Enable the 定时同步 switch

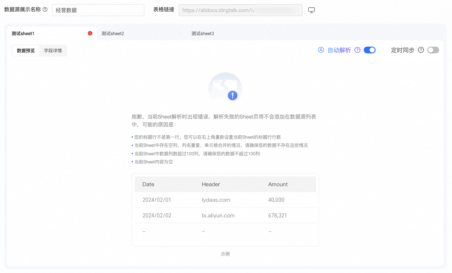click(433, 50)
